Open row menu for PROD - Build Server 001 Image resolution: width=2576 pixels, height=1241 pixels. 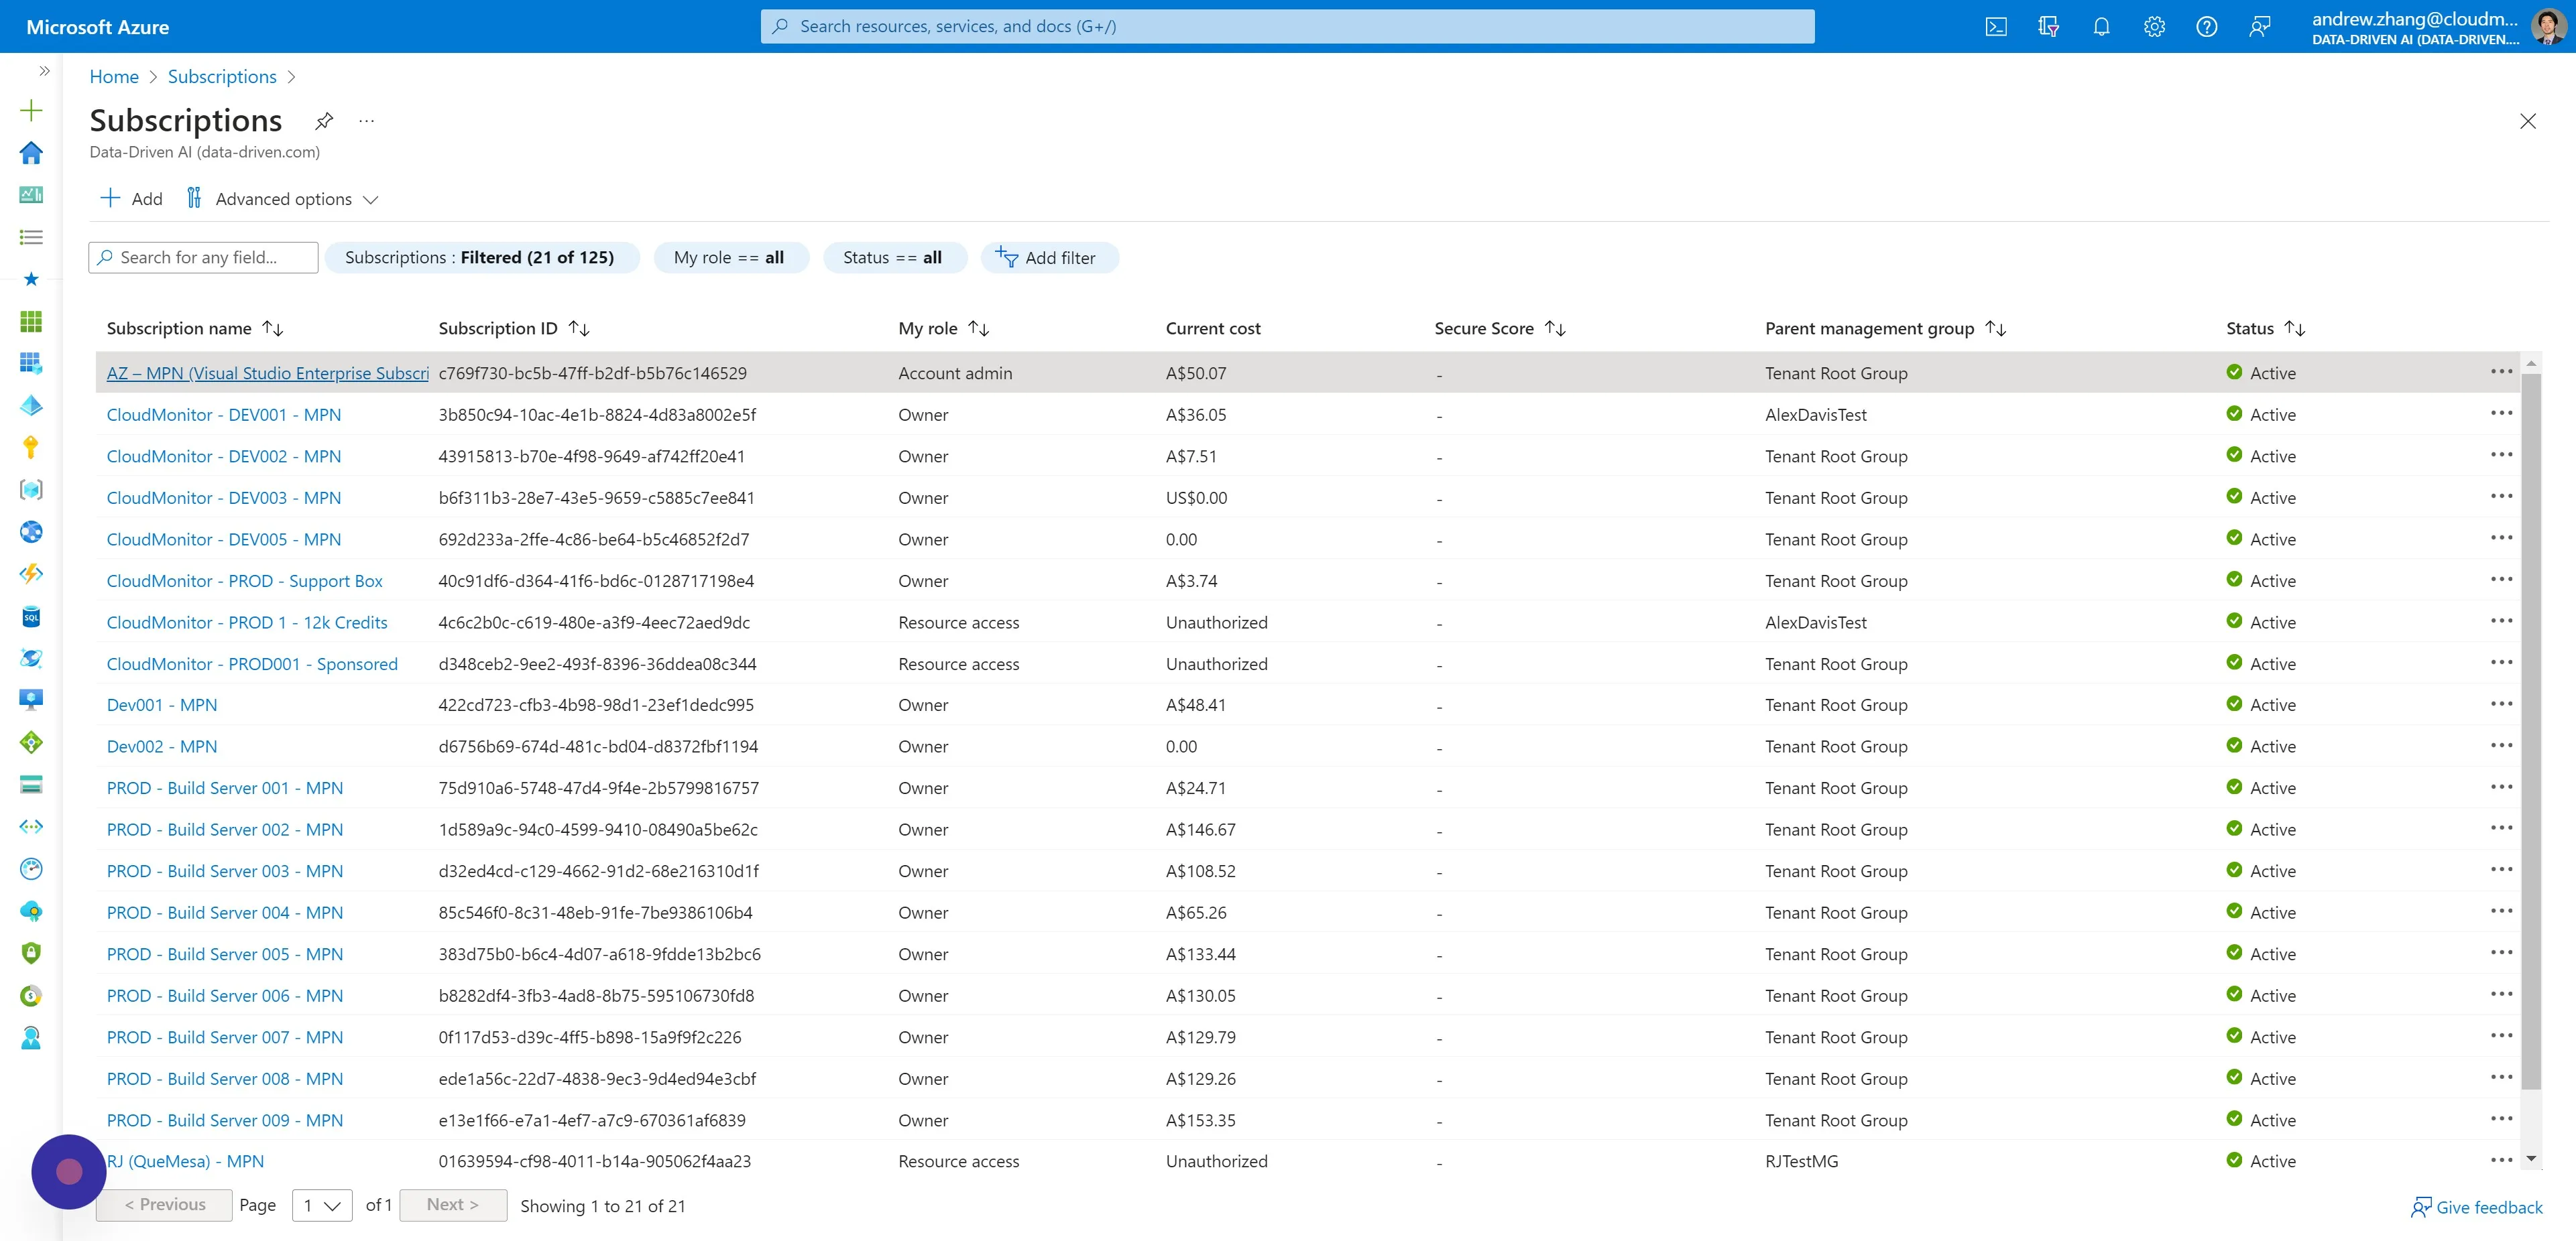(x=2501, y=787)
